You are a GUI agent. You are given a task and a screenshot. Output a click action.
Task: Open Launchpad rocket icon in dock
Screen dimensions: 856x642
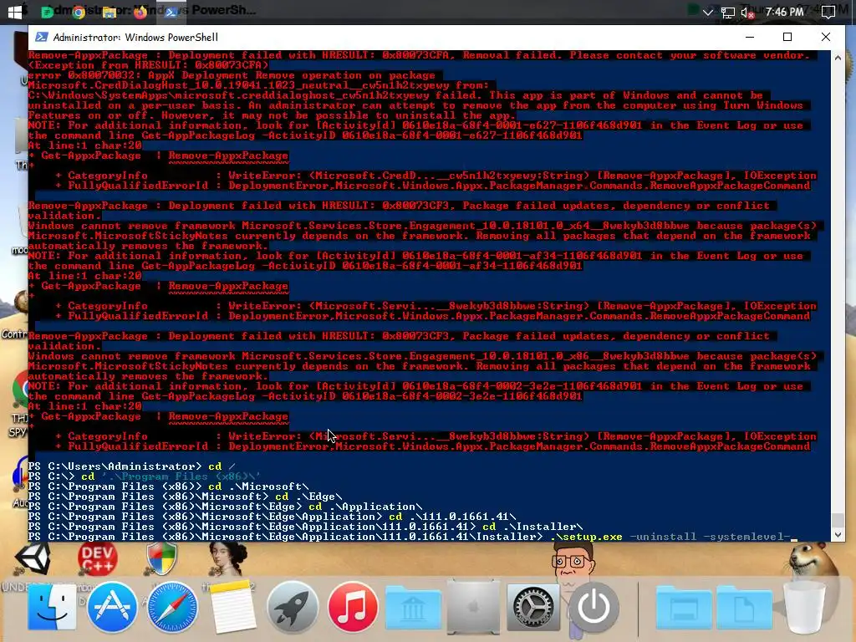click(293, 607)
